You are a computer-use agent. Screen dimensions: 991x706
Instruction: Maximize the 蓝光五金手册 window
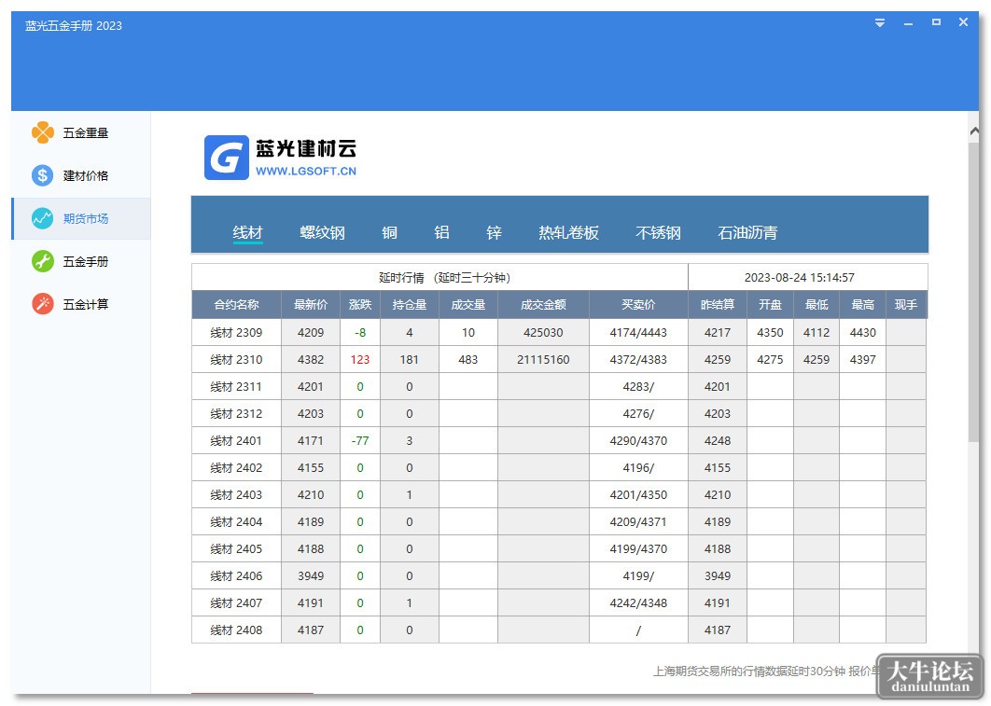[x=936, y=22]
